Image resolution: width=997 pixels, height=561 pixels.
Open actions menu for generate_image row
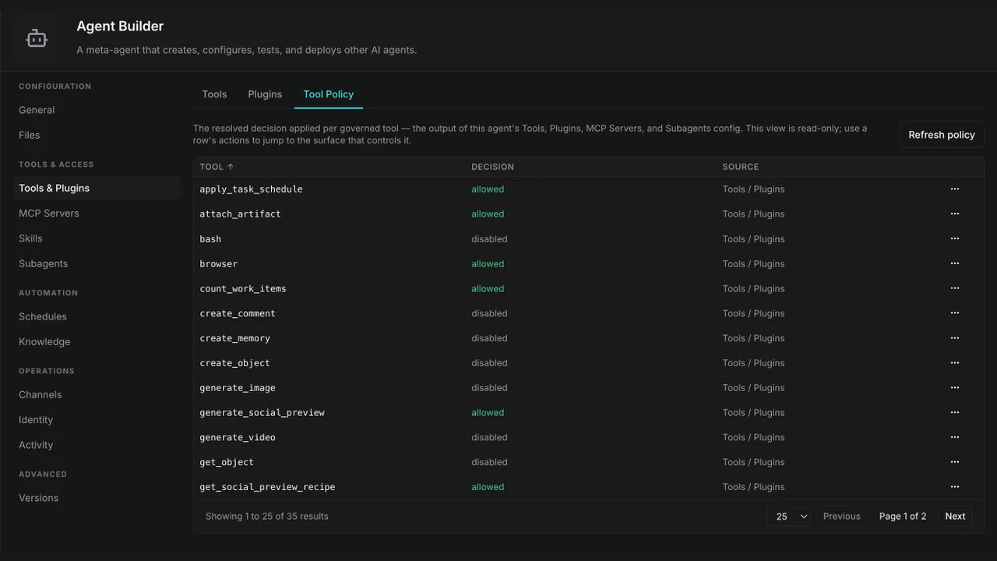coord(954,388)
